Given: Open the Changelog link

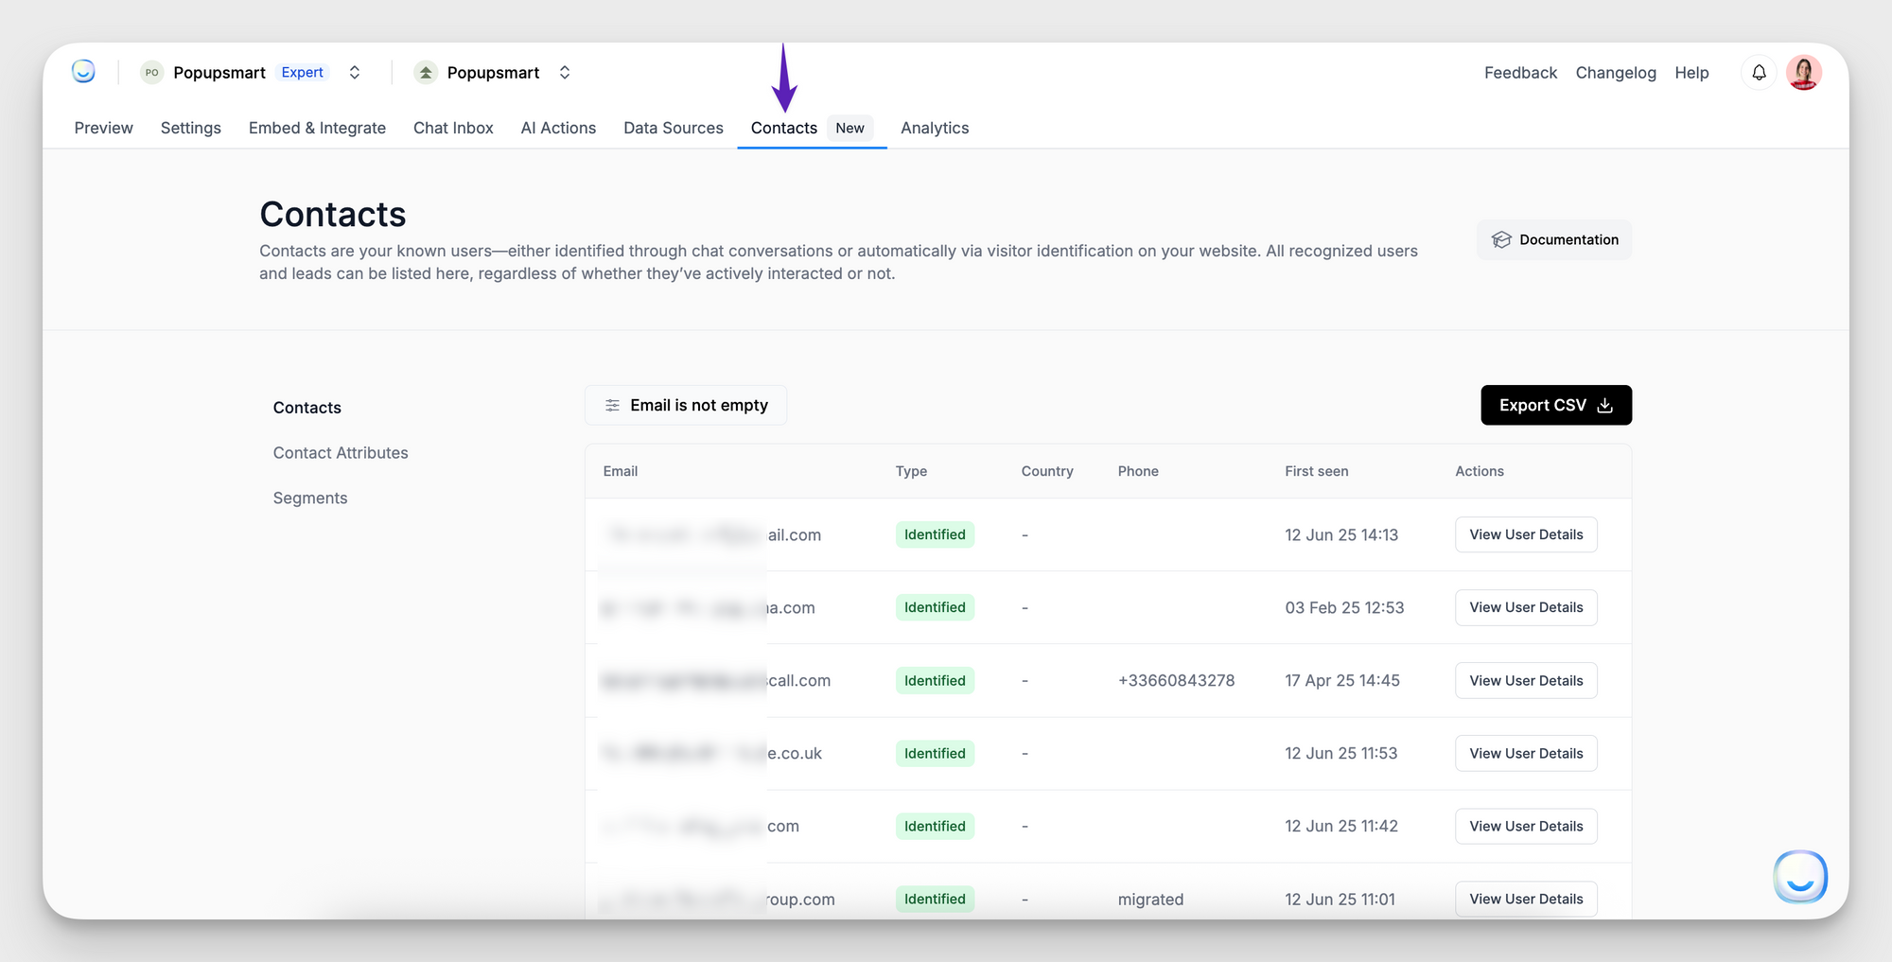Looking at the screenshot, I should click(1616, 73).
